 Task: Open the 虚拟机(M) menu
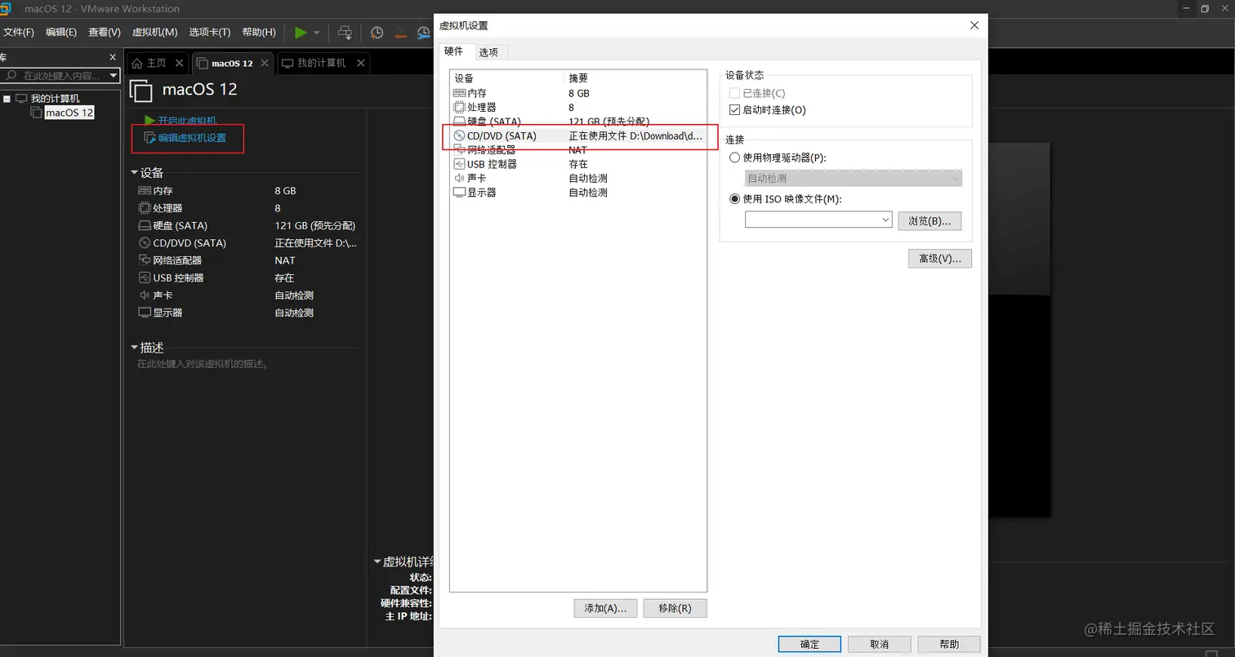(154, 33)
